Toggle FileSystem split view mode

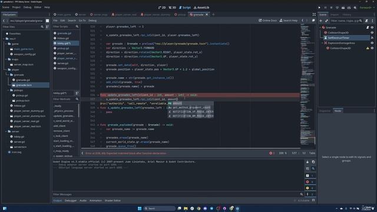pyautogui.click(x=47, y=21)
